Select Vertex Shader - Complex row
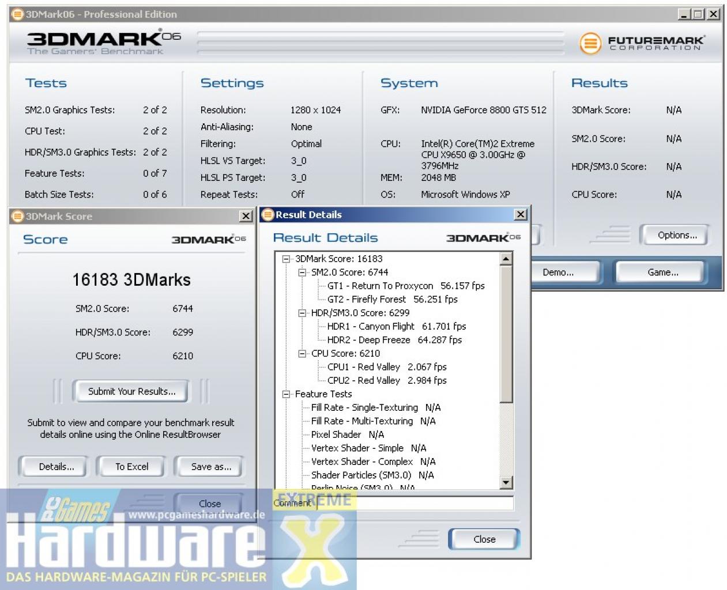The height and width of the screenshot is (590, 727). click(374, 462)
